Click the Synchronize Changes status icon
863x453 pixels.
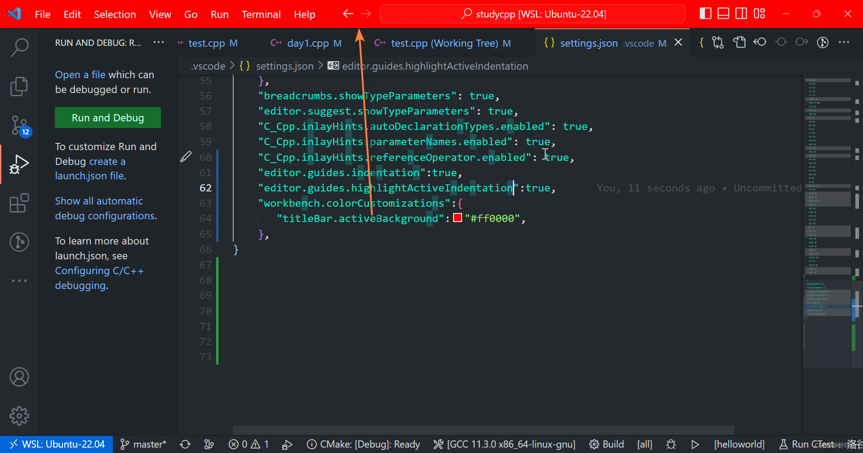click(185, 444)
